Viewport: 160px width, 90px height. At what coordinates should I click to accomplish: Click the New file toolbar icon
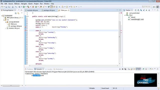(2, 7)
